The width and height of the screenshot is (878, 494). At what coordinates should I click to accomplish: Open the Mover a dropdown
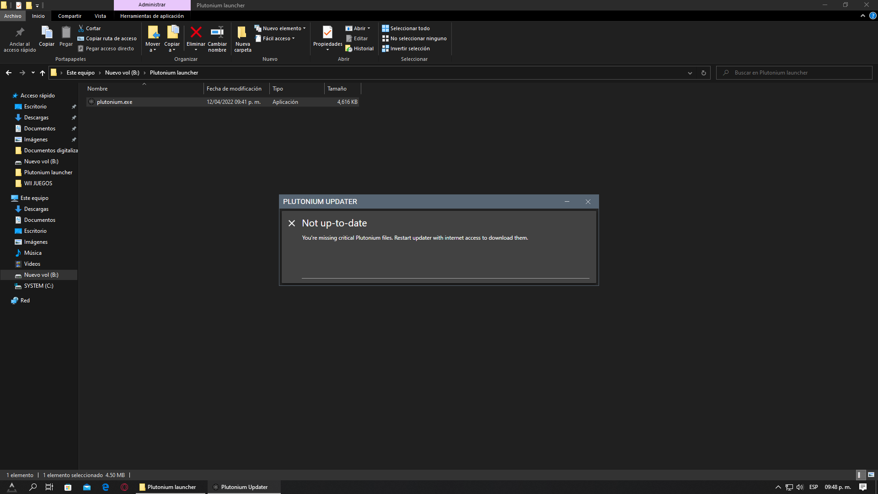pos(153,39)
